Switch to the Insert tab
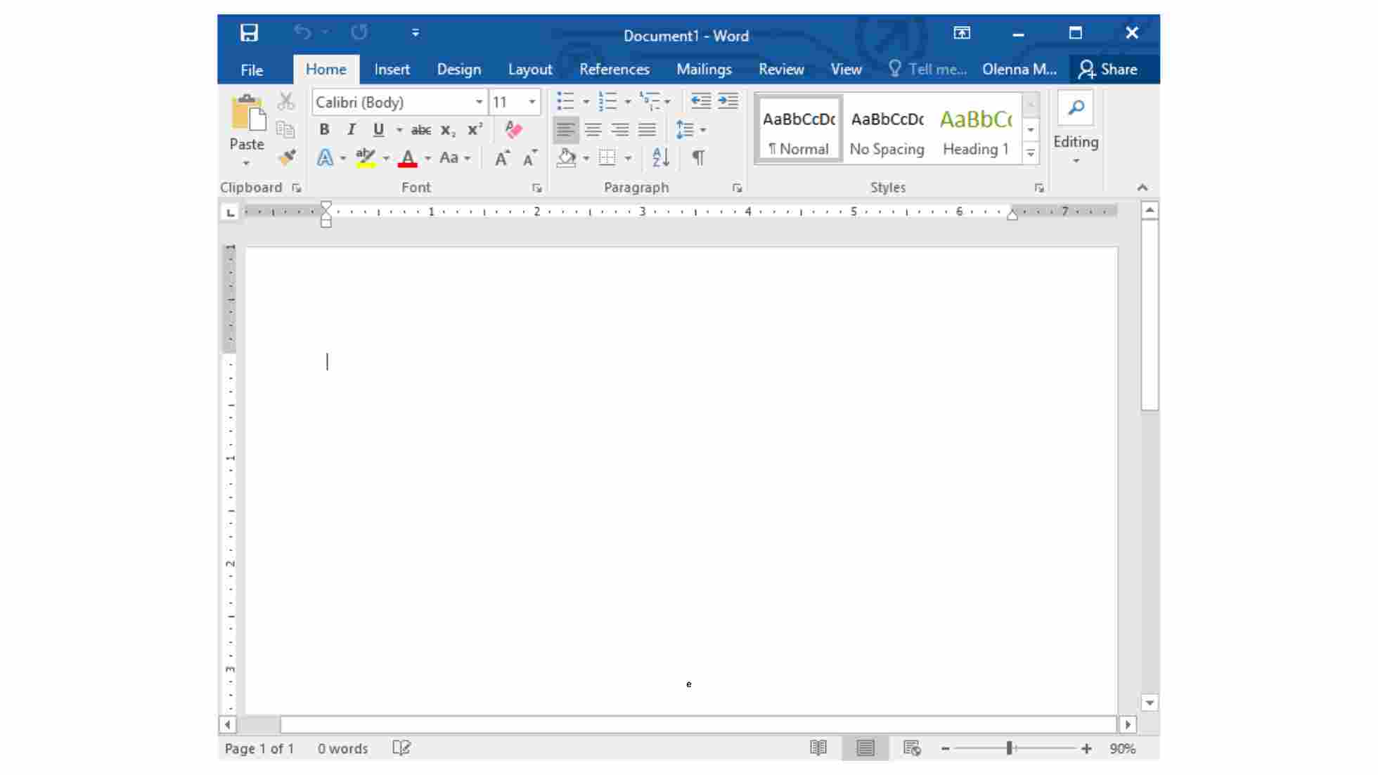This screenshot has width=1378, height=775. (x=392, y=70)
